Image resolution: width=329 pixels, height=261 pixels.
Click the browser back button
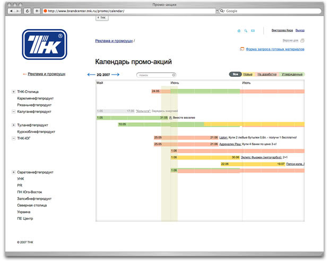(x=12, y=11)
